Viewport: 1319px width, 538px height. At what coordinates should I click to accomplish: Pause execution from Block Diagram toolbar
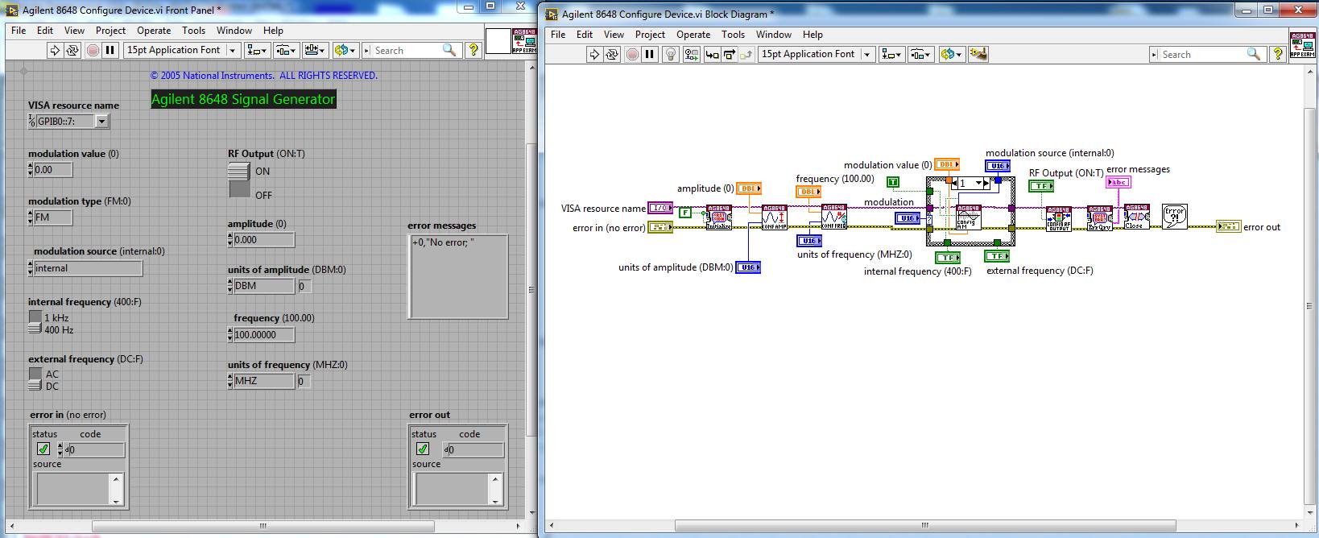(x=650, y=54)
